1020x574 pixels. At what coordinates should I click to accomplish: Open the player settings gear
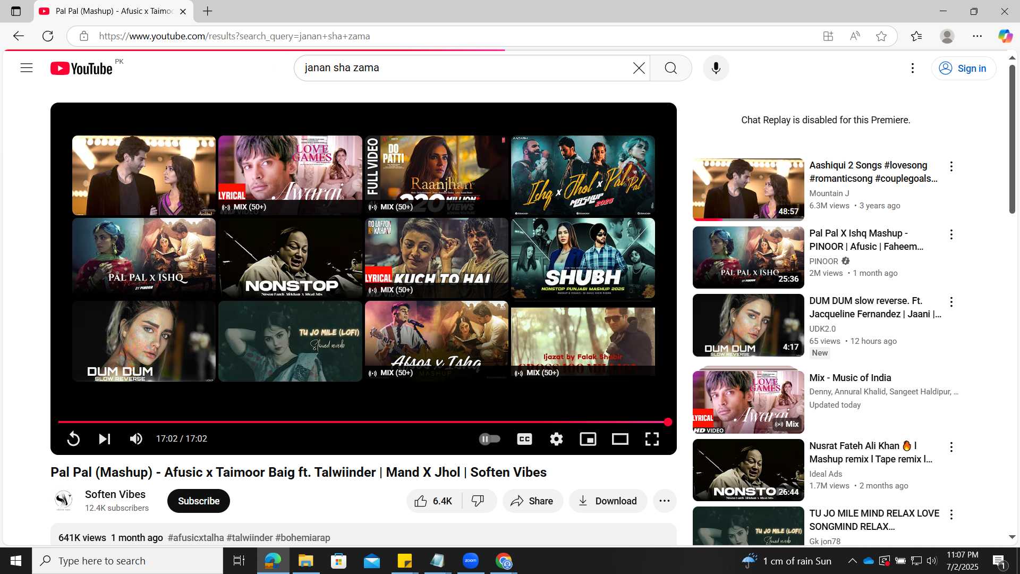click(556, 439)
